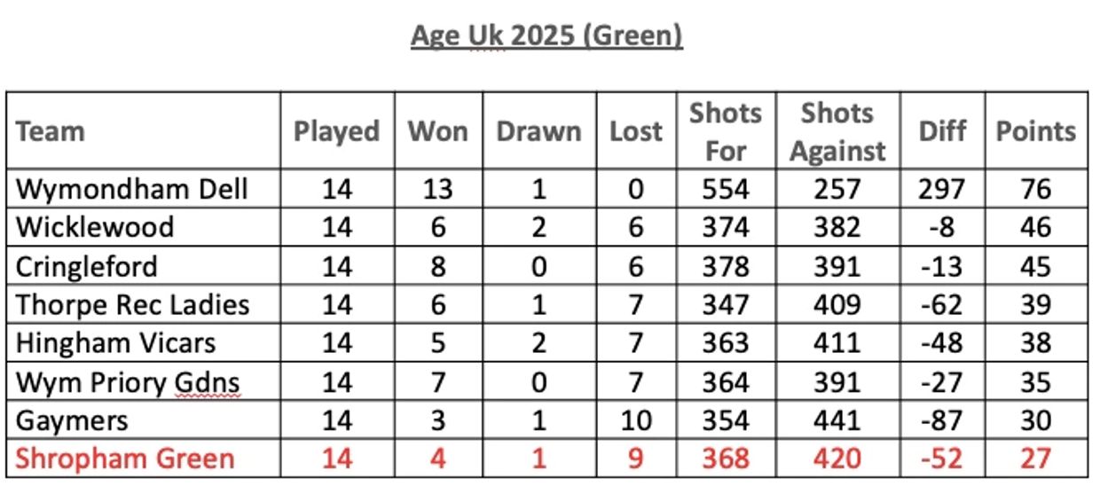Click the red Shropham Green cell
1100x486 pixels.
[125, 458]
